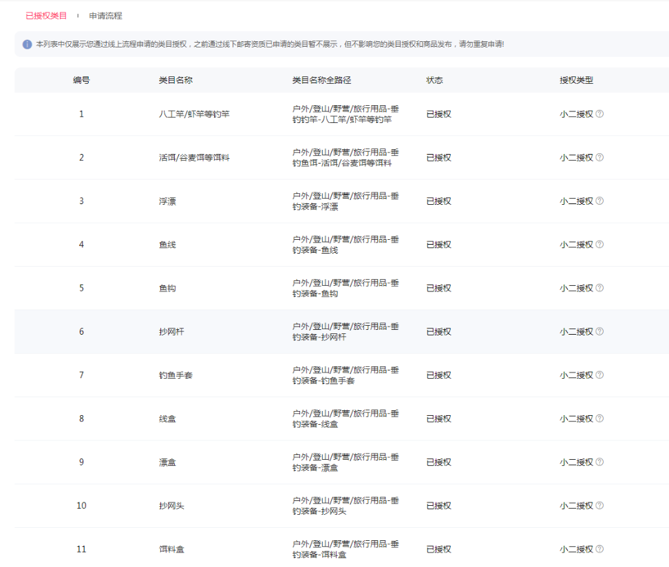
Task: Show authorization type help for 钓鱼手套
Action: pyautogui.click(x=599, y=375)
